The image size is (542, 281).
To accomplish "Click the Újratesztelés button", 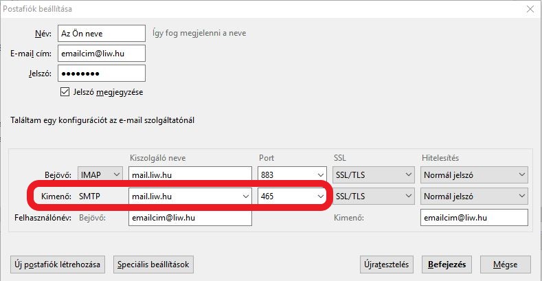I will [387, 265].
